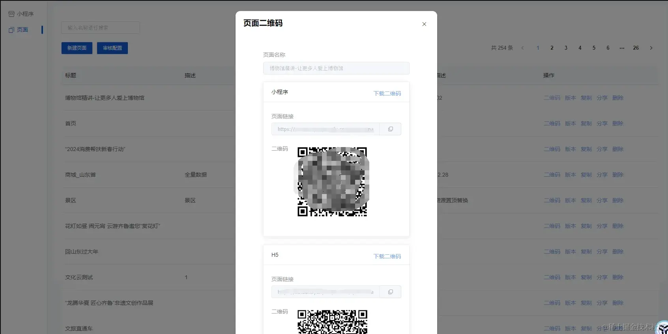Screen dimensions: 668x334
Task: Select the 全量数据 description cell
Action: tap(196, 175)
